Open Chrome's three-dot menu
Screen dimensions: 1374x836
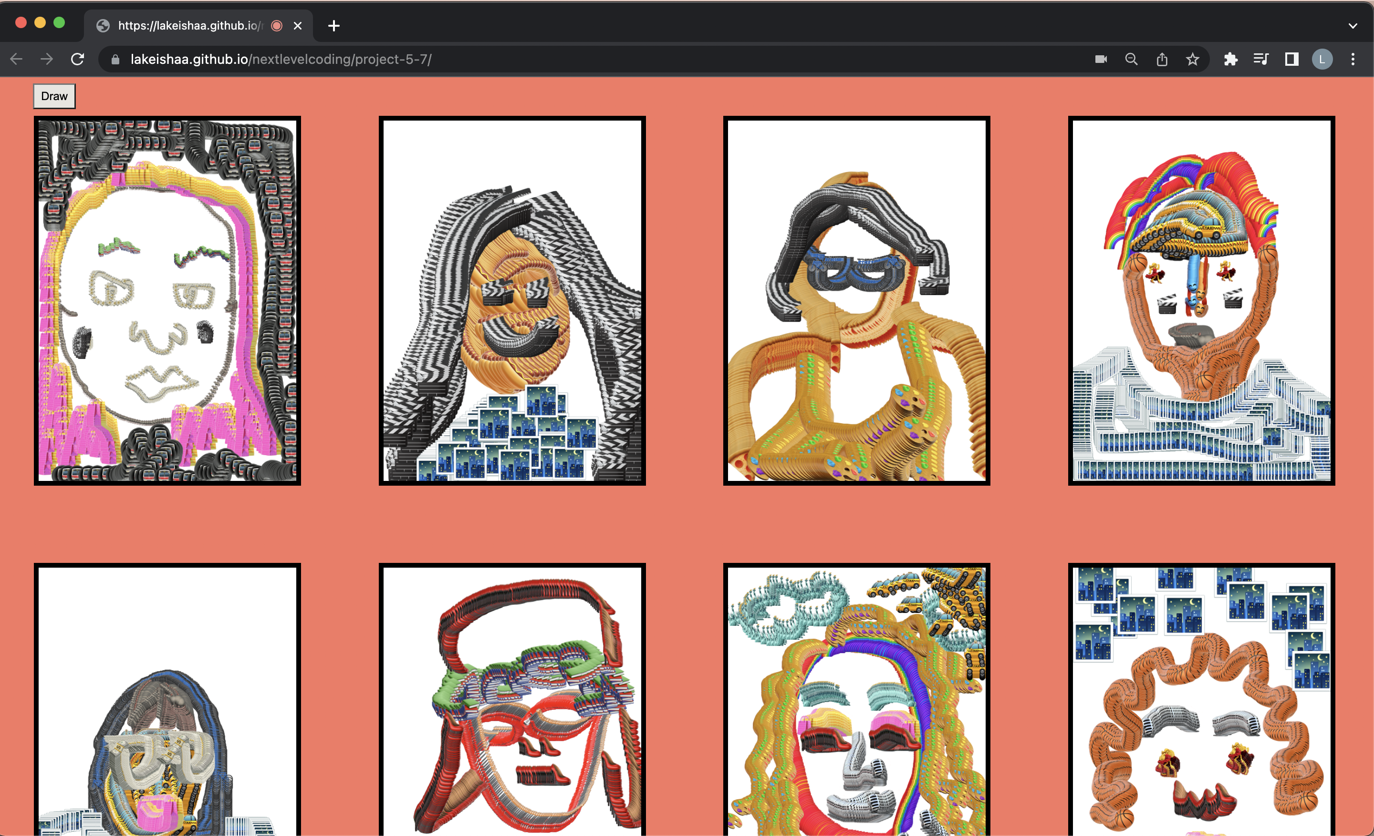1353,59
